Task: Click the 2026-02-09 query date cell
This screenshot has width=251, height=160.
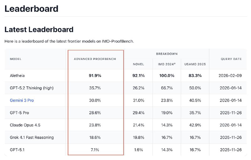Action: coord(230,76)
